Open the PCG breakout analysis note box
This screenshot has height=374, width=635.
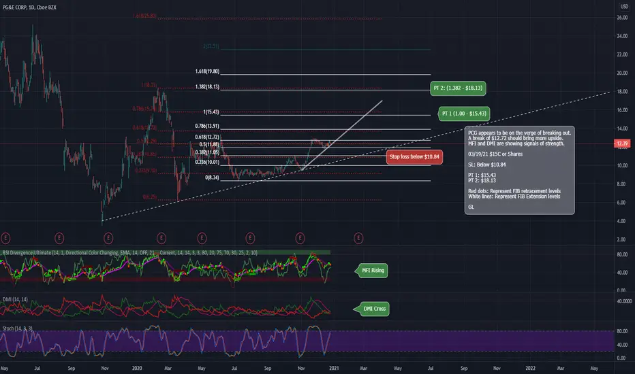pyautogui.click(x=520, y=170)
